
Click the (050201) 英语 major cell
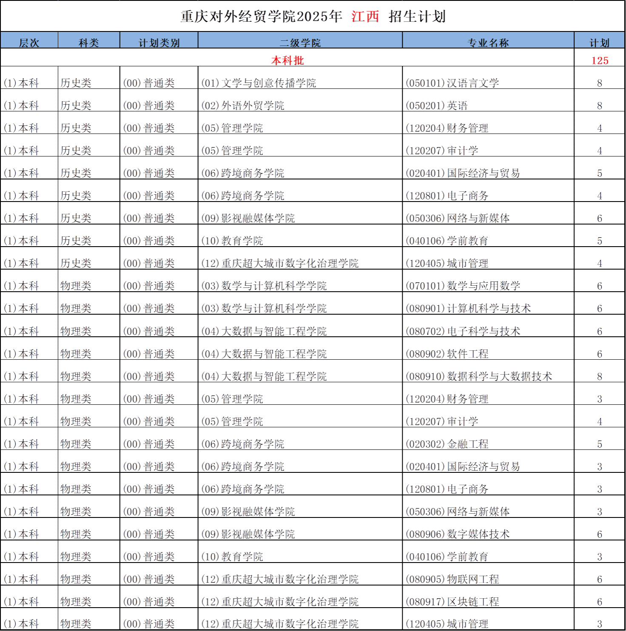click(x=437, y=106)
